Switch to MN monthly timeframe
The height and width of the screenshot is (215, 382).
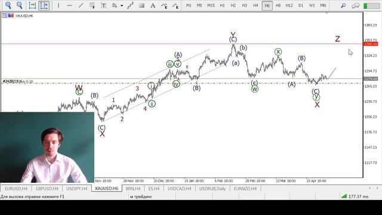click(323, 5)
